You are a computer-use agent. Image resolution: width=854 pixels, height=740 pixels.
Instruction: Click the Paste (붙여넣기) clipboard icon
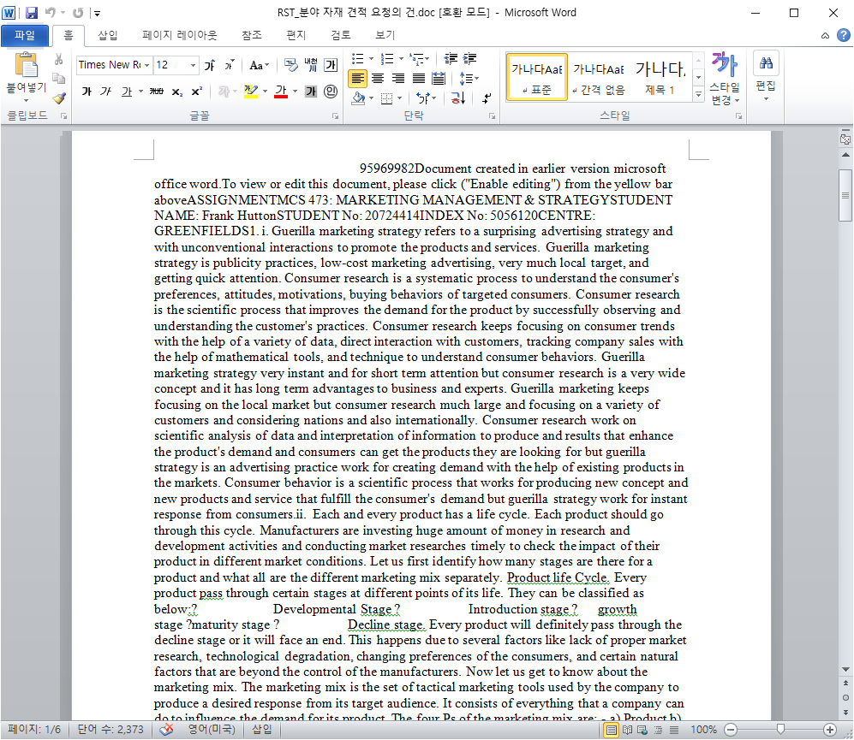(26, 65)
